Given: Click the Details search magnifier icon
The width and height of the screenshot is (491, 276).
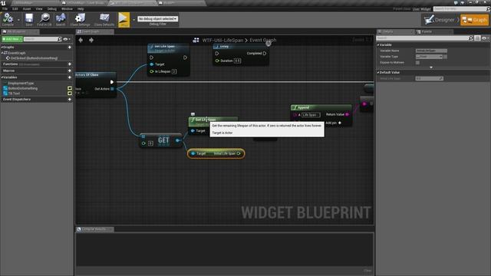Looking at the screenshot, I should pos(470,38).
